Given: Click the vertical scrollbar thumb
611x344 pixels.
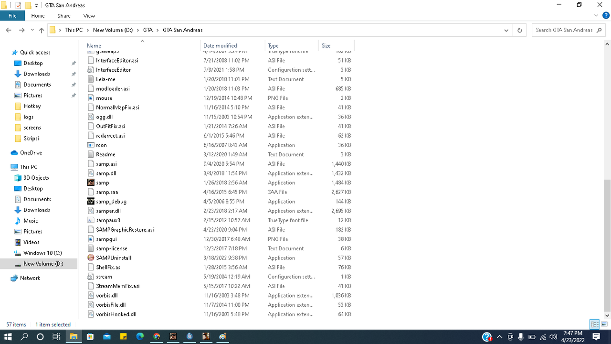Looking at the screenshot, I should (x=607, y=246).
